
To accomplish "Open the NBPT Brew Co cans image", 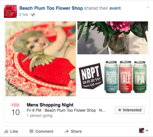I will point(113,77).
